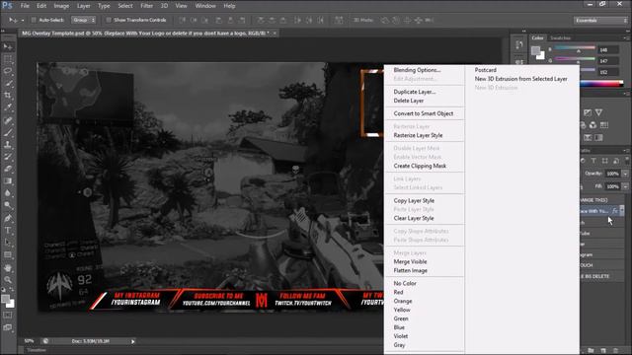
Task: Select the Dodge tool
Action: pyautogui.click(x=8, y=205)
